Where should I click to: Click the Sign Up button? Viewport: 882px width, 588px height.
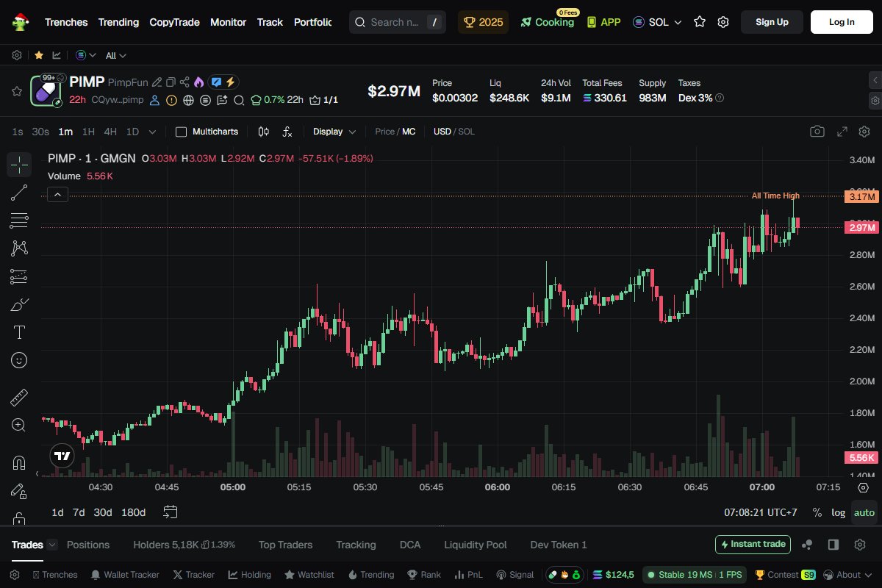click(772, 22)
